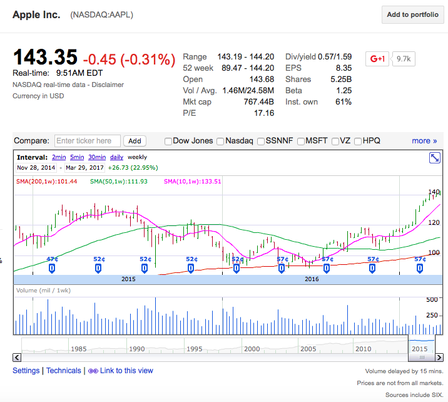Click the 9.7k share count bubble
The height and width of the screenshot is (402, 448).
[404, 59]
